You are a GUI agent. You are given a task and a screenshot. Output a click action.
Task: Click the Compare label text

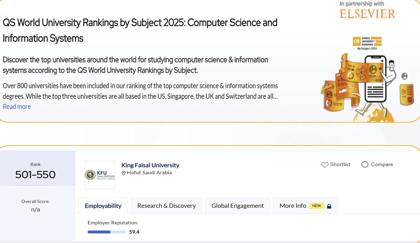click(x=382, y=165)
